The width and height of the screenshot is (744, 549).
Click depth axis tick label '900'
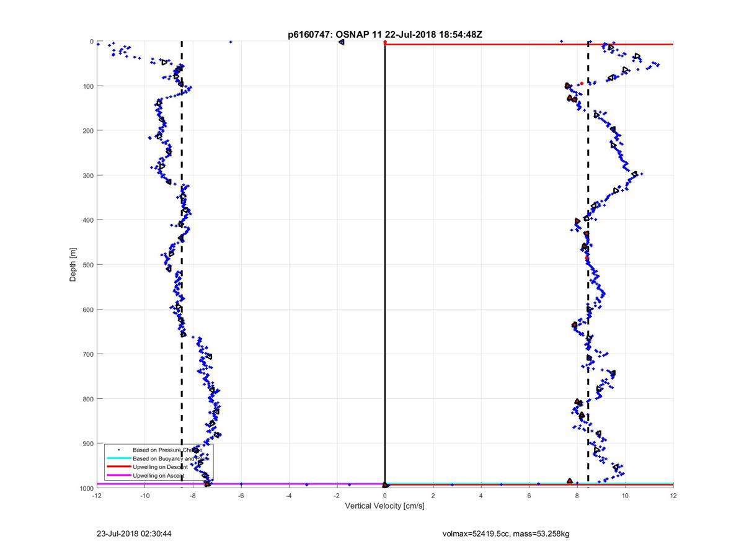coord(88,444)
